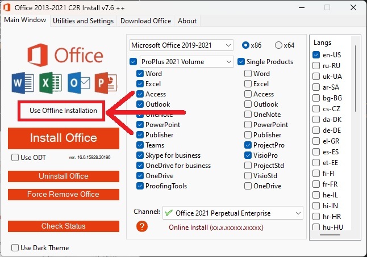Viewport: 367px width, 257px height.
Task: Check the hi-IN language checkbox
Action: click(x=316, y=206)
